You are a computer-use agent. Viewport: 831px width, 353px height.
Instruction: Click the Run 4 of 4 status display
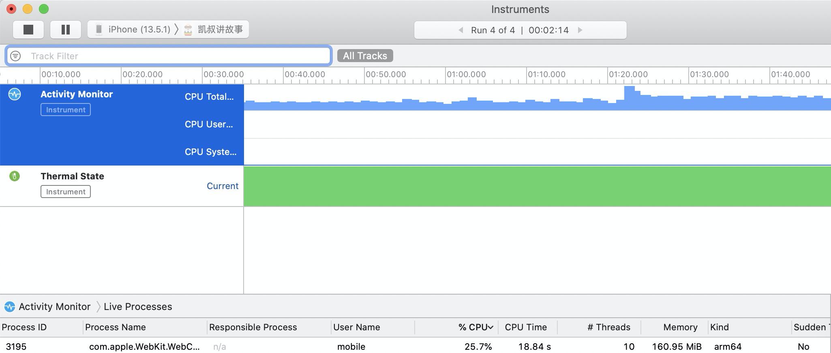click(520, 30)
